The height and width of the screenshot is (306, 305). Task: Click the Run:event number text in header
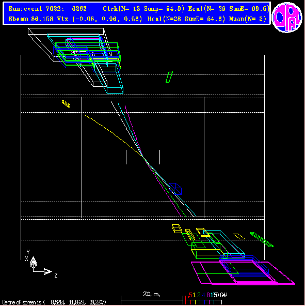point(47,9)
